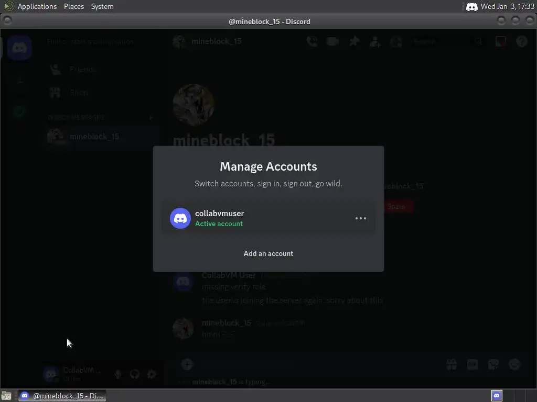This screenshot has height=402, width=537.
Task: Click mineblock_15 avatar beside last message
Action: coord(183,329)
